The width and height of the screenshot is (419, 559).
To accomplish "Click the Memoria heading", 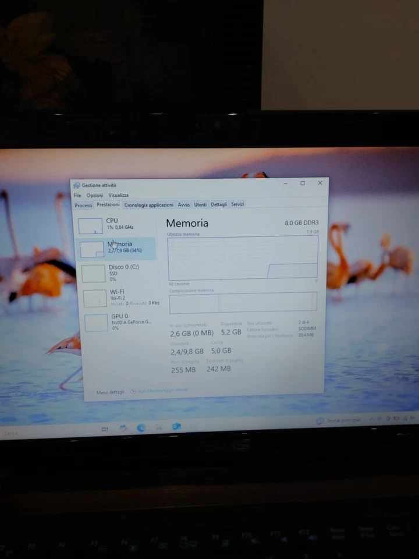I will point(187,223).
